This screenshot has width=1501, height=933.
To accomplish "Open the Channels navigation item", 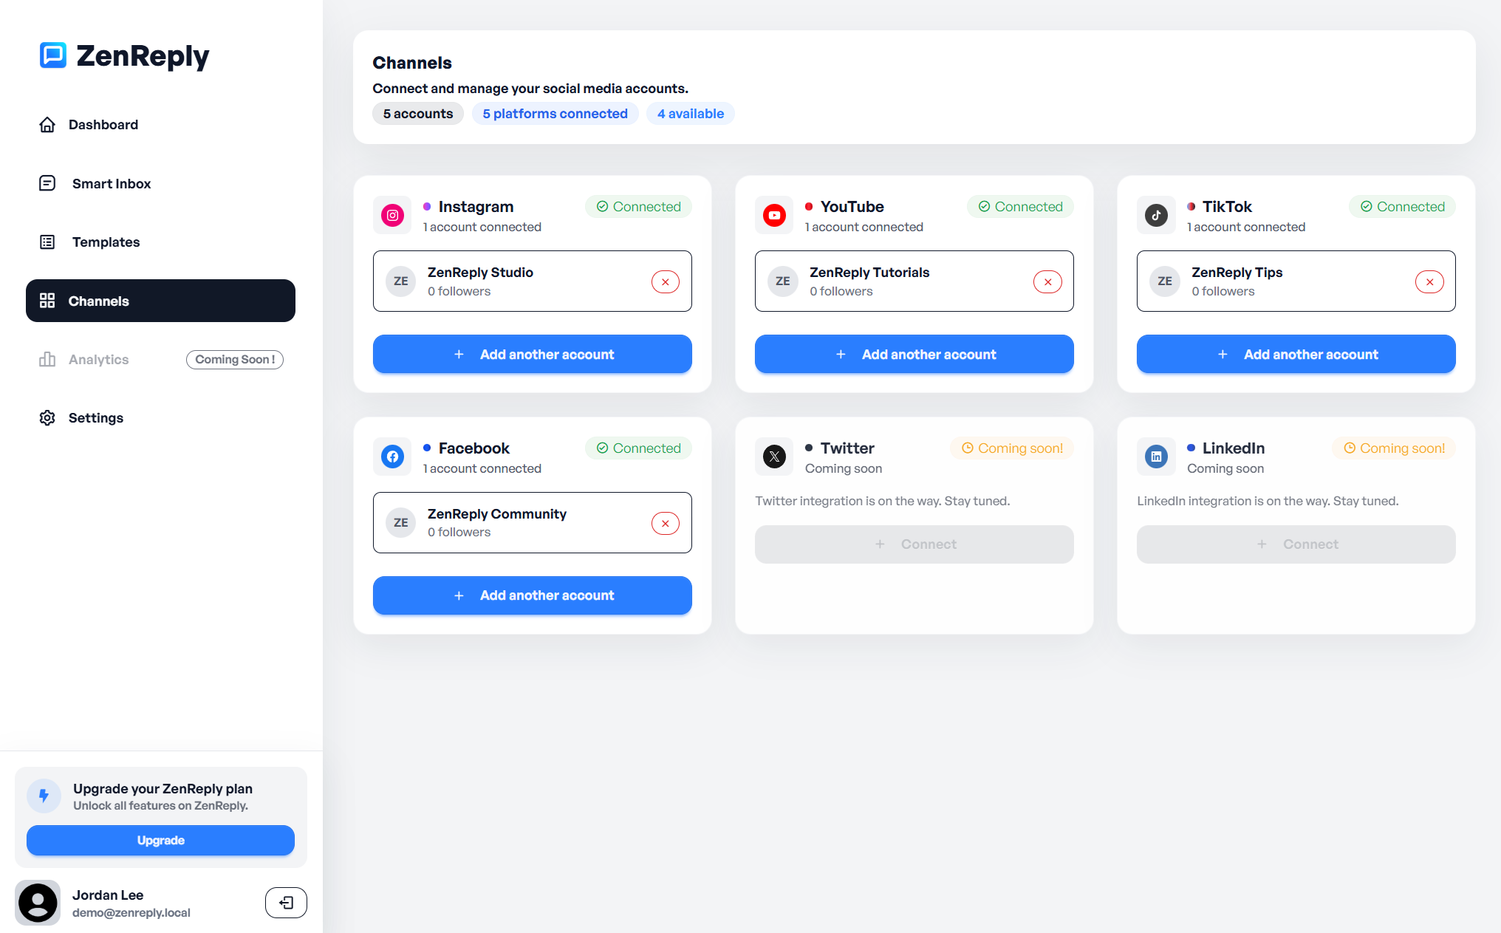I will click(98, 301).
